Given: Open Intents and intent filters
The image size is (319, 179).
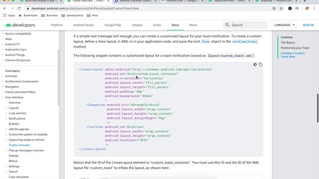Looking at the screenshot, I should tap(20, 92).
